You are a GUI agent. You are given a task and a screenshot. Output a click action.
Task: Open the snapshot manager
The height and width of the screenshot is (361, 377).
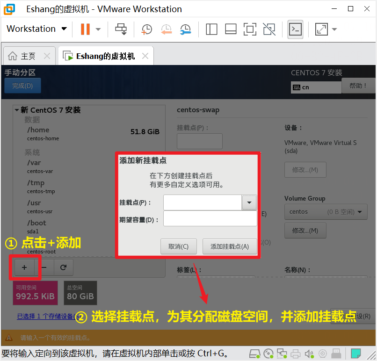point(186,29)
